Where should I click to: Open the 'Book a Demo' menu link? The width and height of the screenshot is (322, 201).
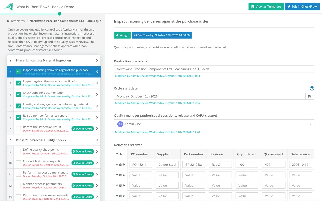pos(63,7)
